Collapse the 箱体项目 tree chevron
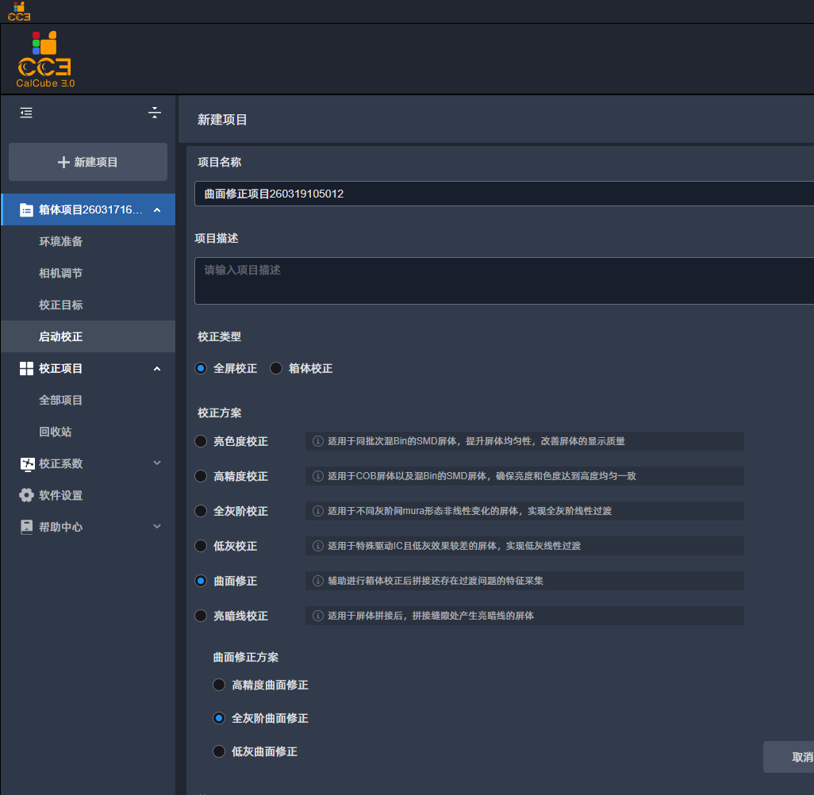Viewport: 814px width, 795px height. (x=157, y=209)
